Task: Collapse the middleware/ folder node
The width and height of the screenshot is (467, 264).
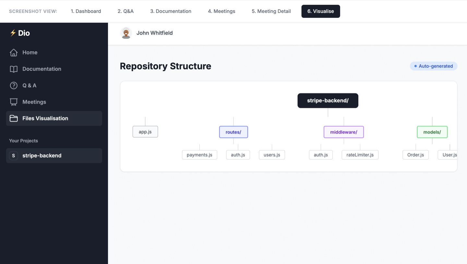Action: 343,132
